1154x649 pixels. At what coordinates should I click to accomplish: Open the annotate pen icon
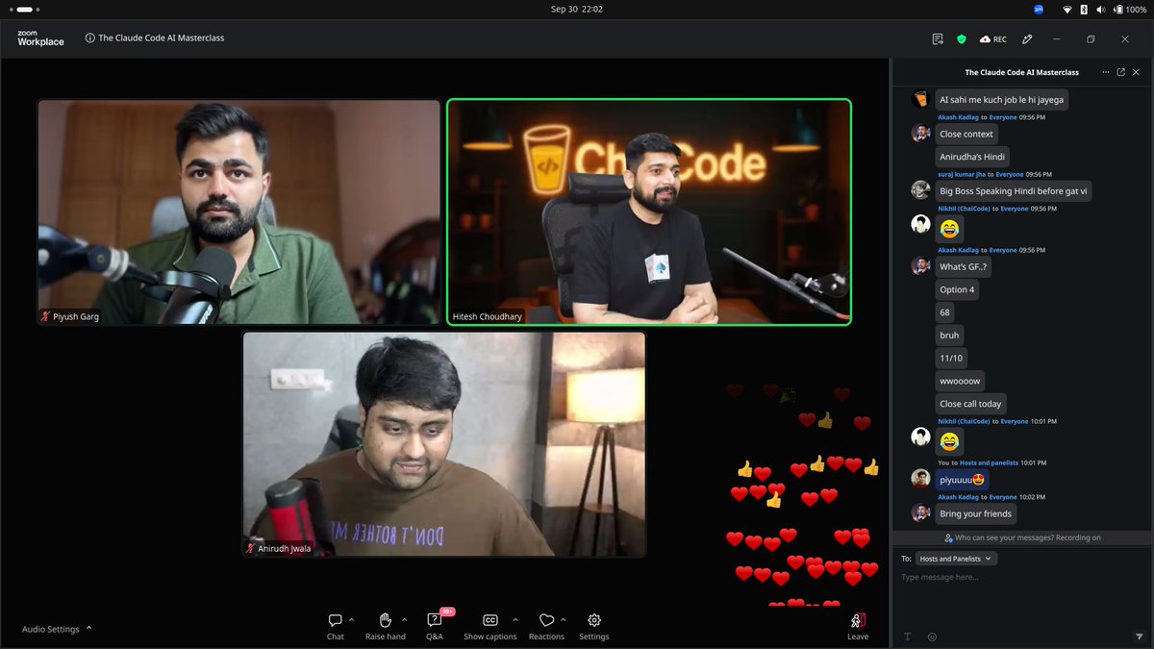[1027, 39]
